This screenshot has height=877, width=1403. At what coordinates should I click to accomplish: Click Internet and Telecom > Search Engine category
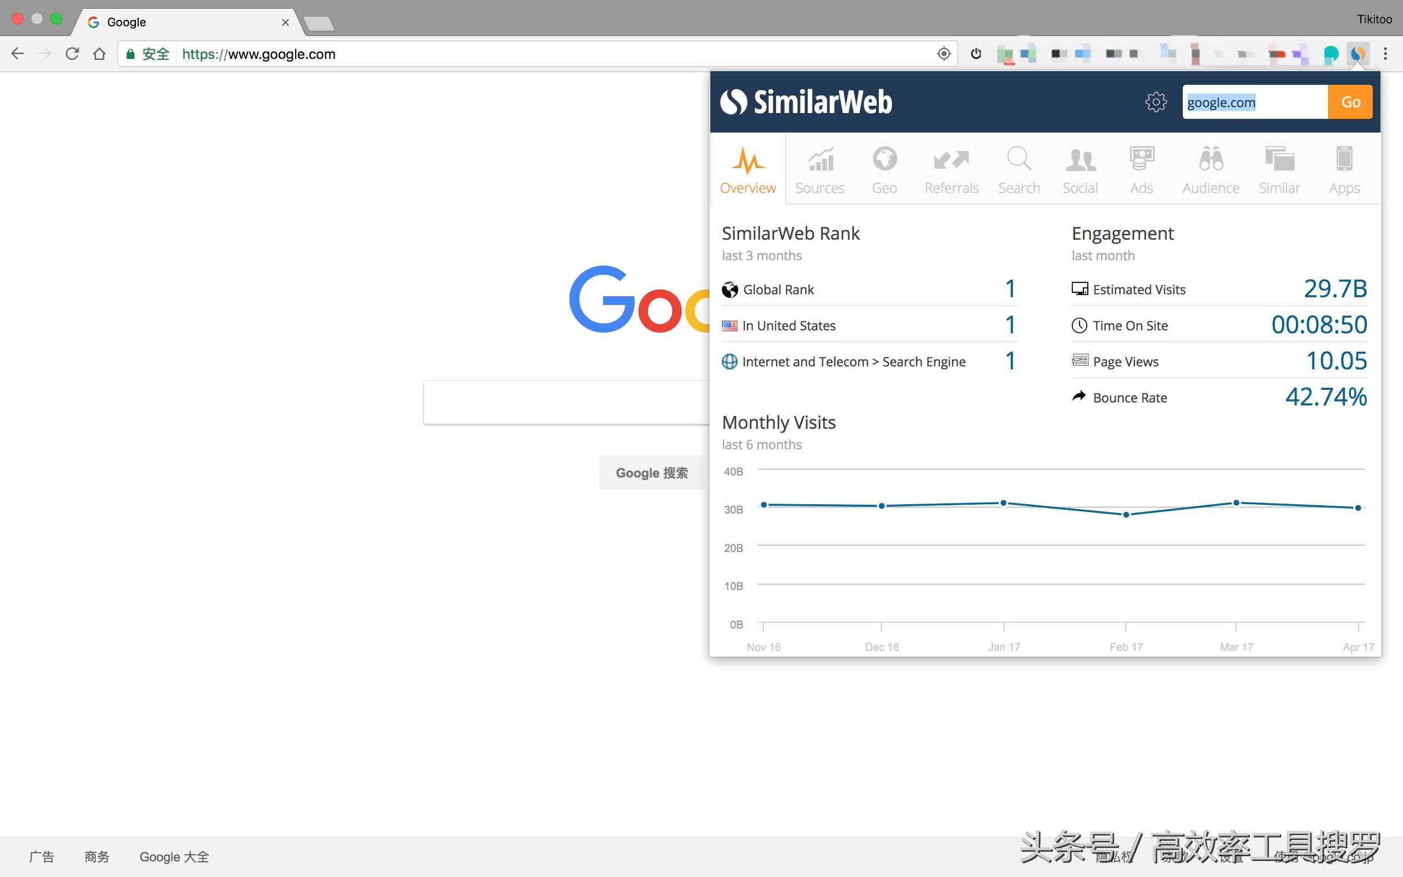[x=853, y=361]
